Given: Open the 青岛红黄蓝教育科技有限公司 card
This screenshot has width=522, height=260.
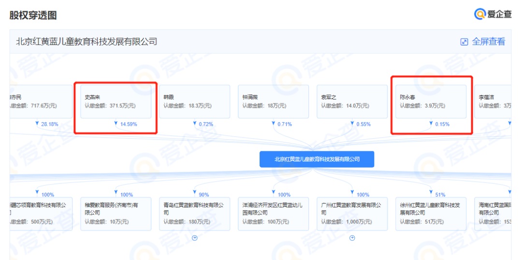Looking at the screenshot, I should [x=195, y=214].
